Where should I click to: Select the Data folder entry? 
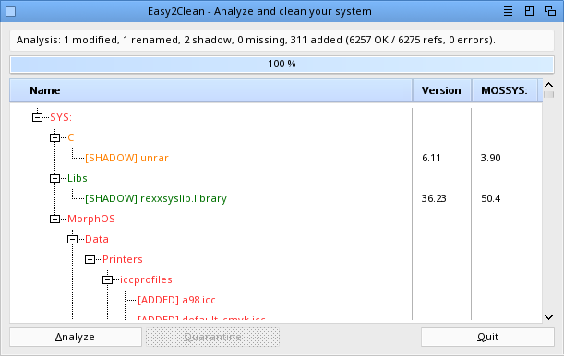[97, 239]
